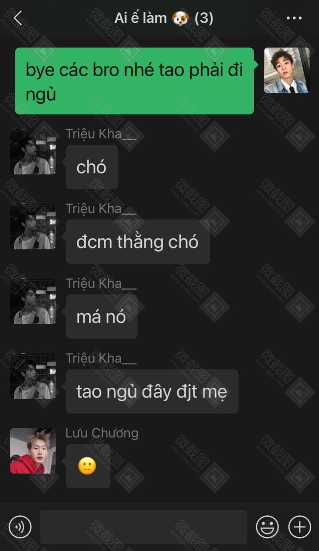
Task: Open Triệu Kha's avatar beside "má nó"
Action: (33, 301)
